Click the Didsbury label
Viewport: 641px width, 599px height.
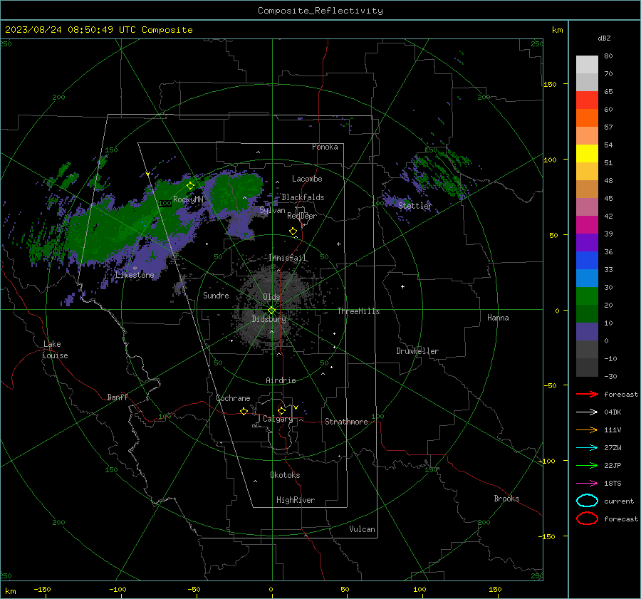[269, 319]
